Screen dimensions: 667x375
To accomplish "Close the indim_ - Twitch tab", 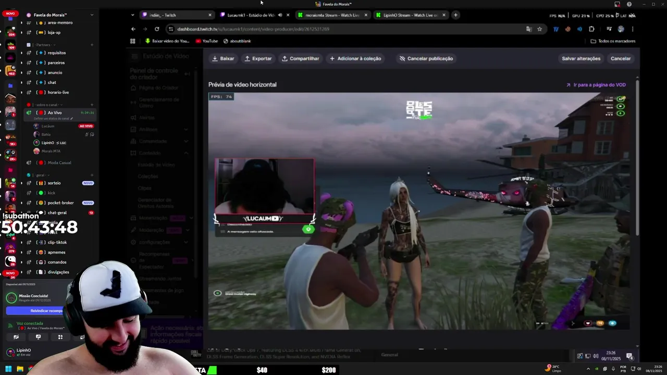I will [x=210, y=15].
